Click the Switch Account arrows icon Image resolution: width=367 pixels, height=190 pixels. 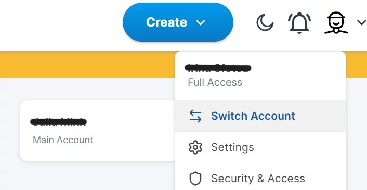(x=195, y=116)
